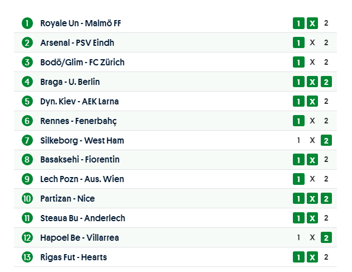Select the X outcome for Lech Pozn - Aus. Wien
This screenshot has width=352, height=272.
tap(312, 179)
